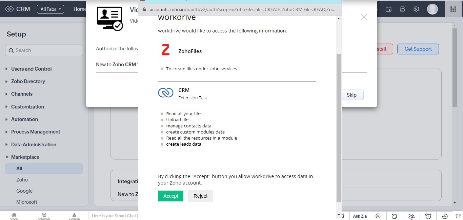Click the green Accept button
Viewport: 463px width, 220px height.
coord(170,196)
